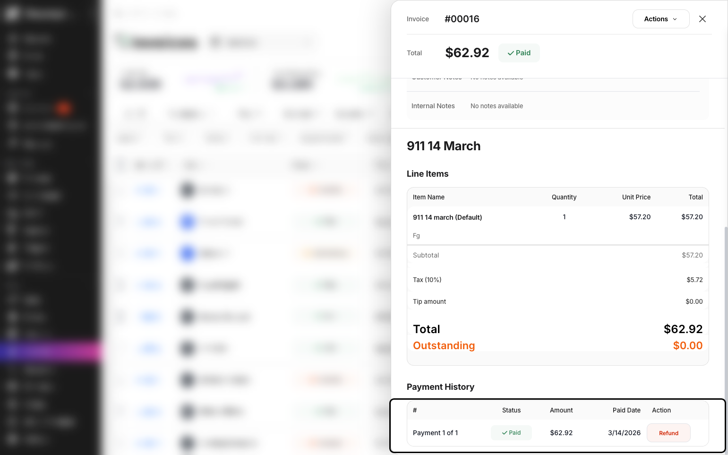Click the Payment History heading

pos(440,387)
